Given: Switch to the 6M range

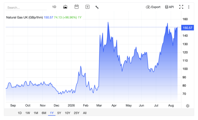Looking at the screenshot, I should 44,113.
